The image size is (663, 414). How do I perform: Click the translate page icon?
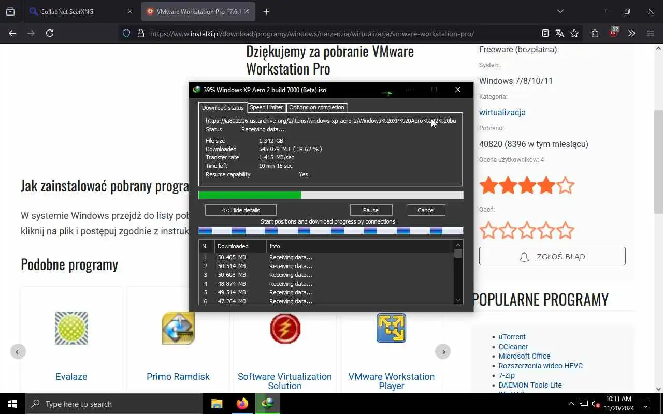click(559, 33)
